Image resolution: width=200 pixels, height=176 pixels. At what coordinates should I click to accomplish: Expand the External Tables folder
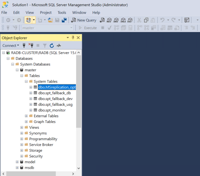(x=26, y=116)
